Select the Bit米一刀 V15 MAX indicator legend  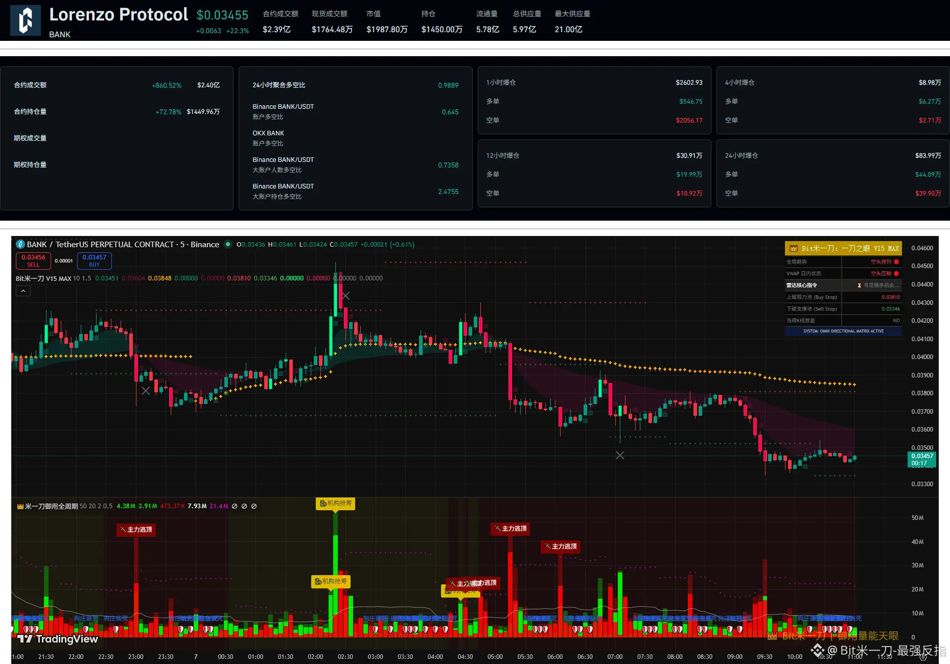point(43,278)
